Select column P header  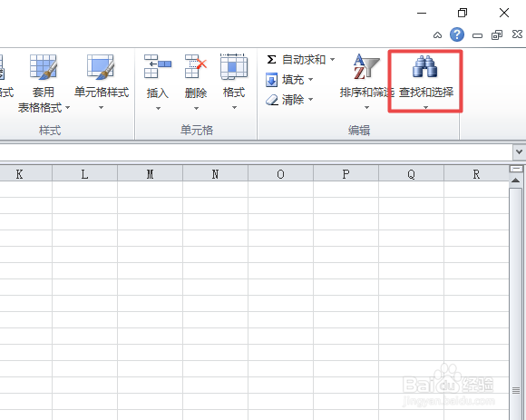click(x=346, y=174)
